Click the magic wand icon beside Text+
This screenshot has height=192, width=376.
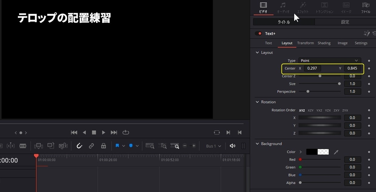click(366, 33)
